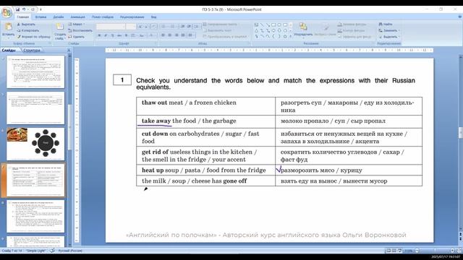
Task: Open the Показ слайдов ribbon tab
Action: (x=103, y=17)
